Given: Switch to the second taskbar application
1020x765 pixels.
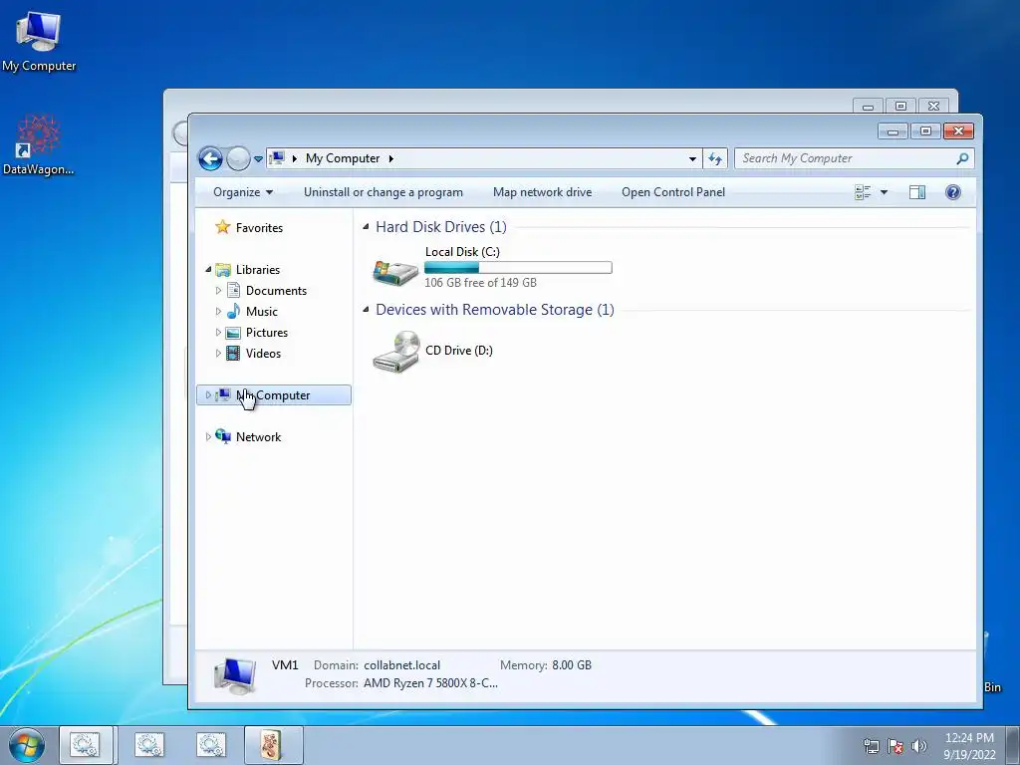Looking at the screenshot, I should (149, 745).
